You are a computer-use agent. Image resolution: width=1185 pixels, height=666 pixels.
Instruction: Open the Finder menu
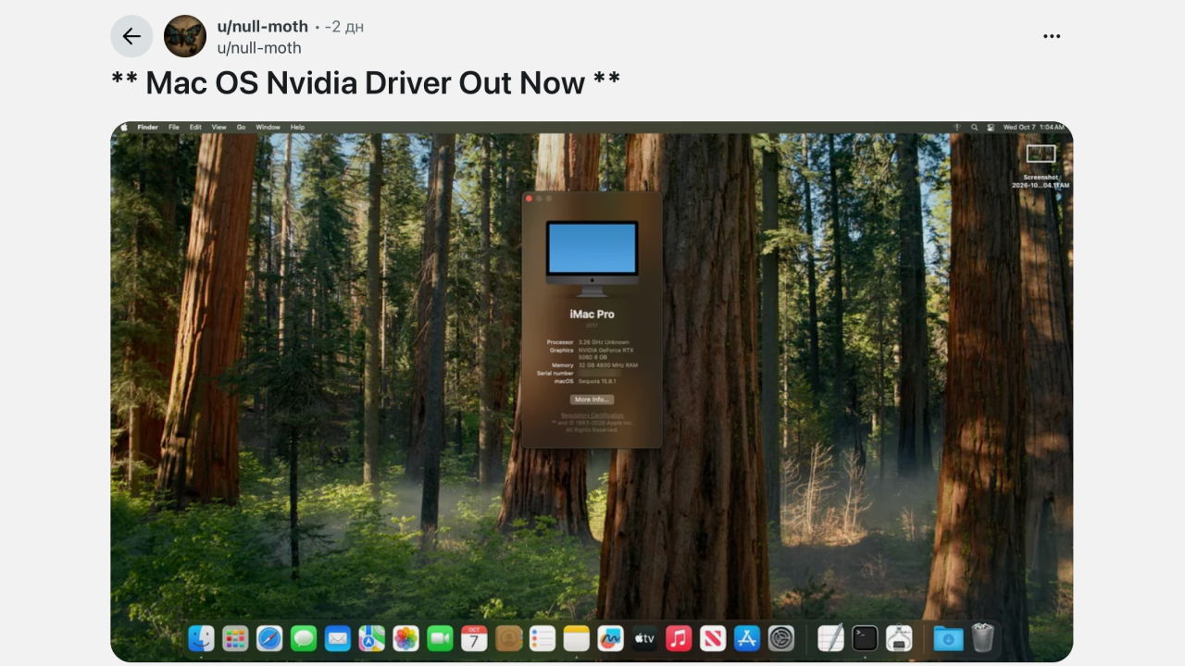click(x=147, y=127)
